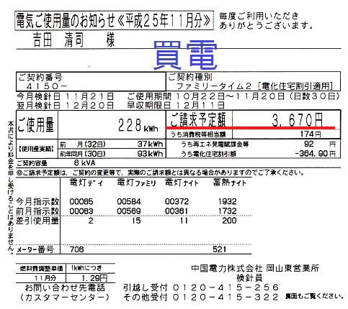Screen dimensions: 348x309
Task: Click the "【使用量実績】" label
Action: click(37, 149)
